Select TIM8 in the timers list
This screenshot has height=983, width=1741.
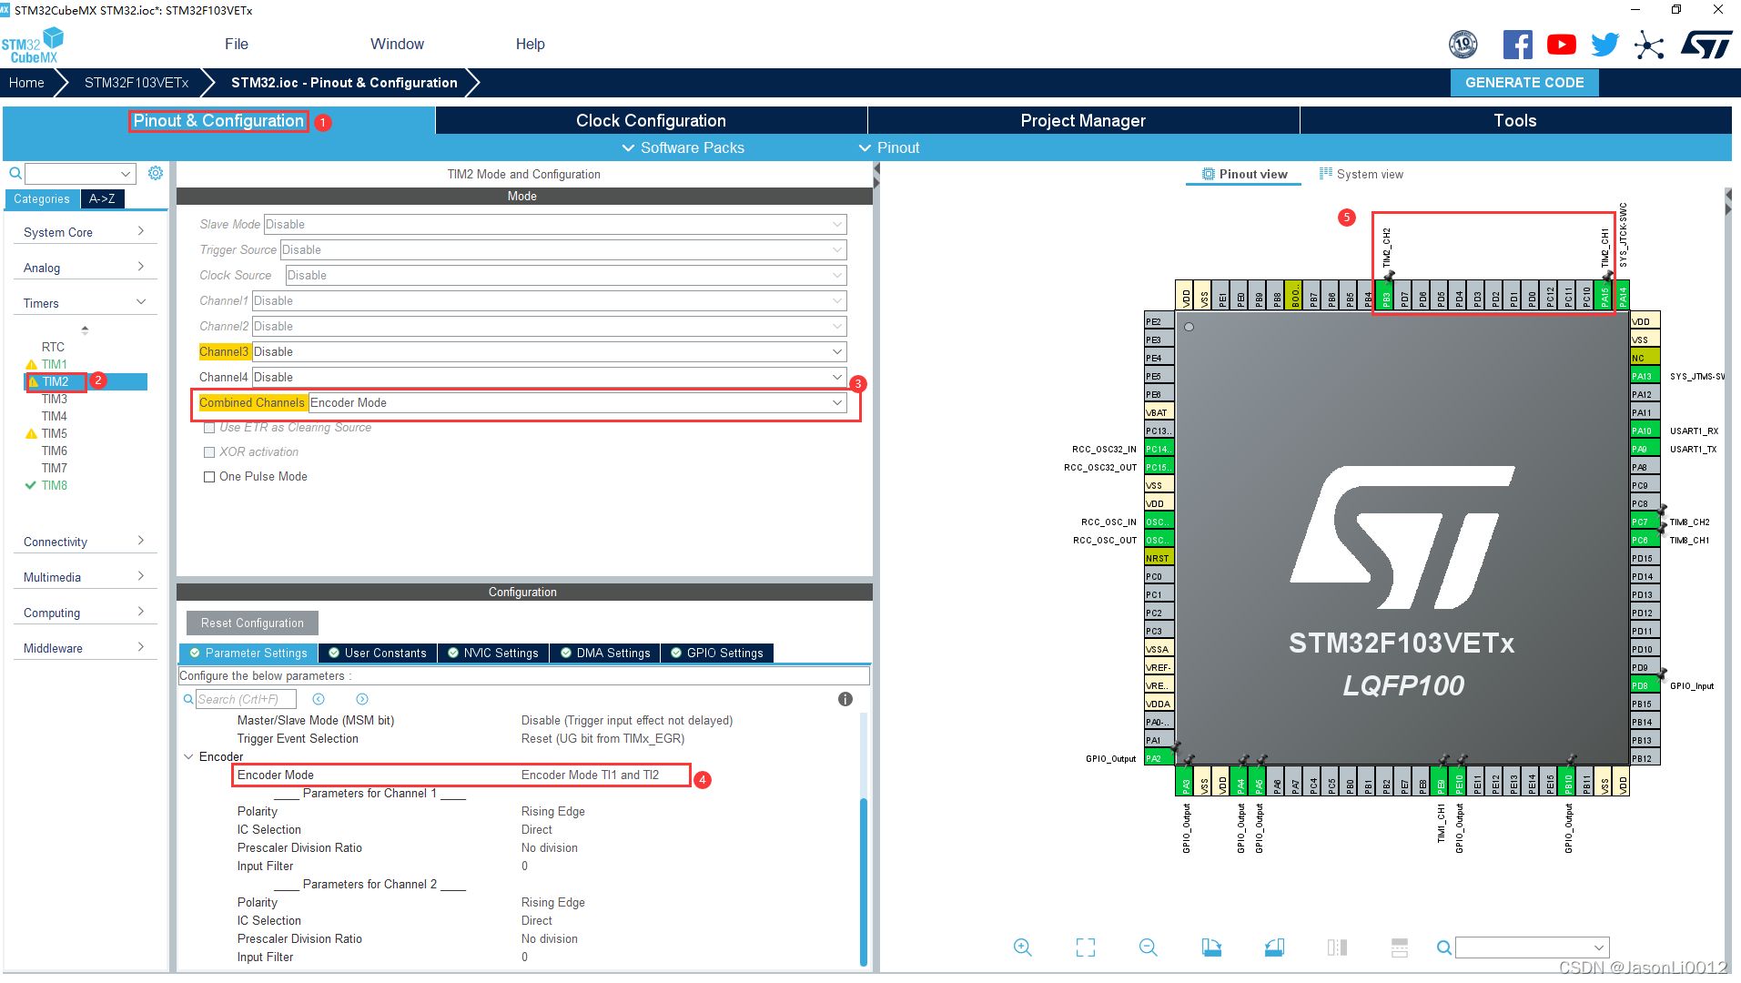pyautogui.click(x=54, y=485)
